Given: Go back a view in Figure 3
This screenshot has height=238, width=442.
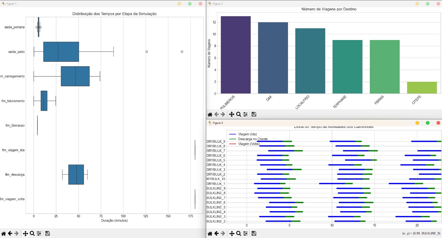Looking at the screenshot, I should (217, 234).
